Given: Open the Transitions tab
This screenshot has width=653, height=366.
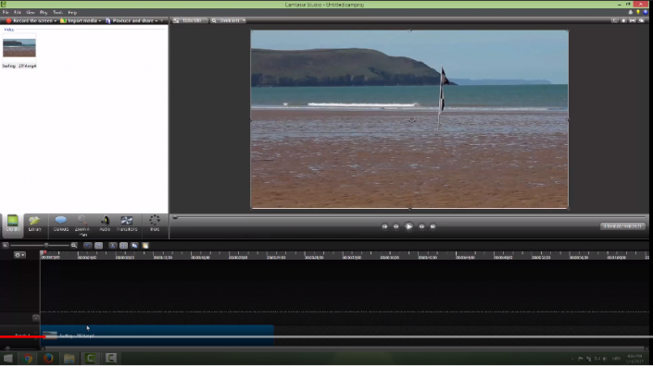Looking at the screenshot, I should (x=127, y=224).
